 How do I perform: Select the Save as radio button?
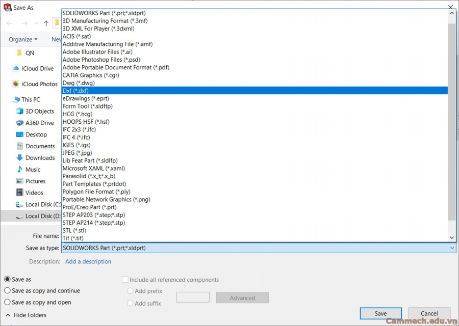pos(7,279)
